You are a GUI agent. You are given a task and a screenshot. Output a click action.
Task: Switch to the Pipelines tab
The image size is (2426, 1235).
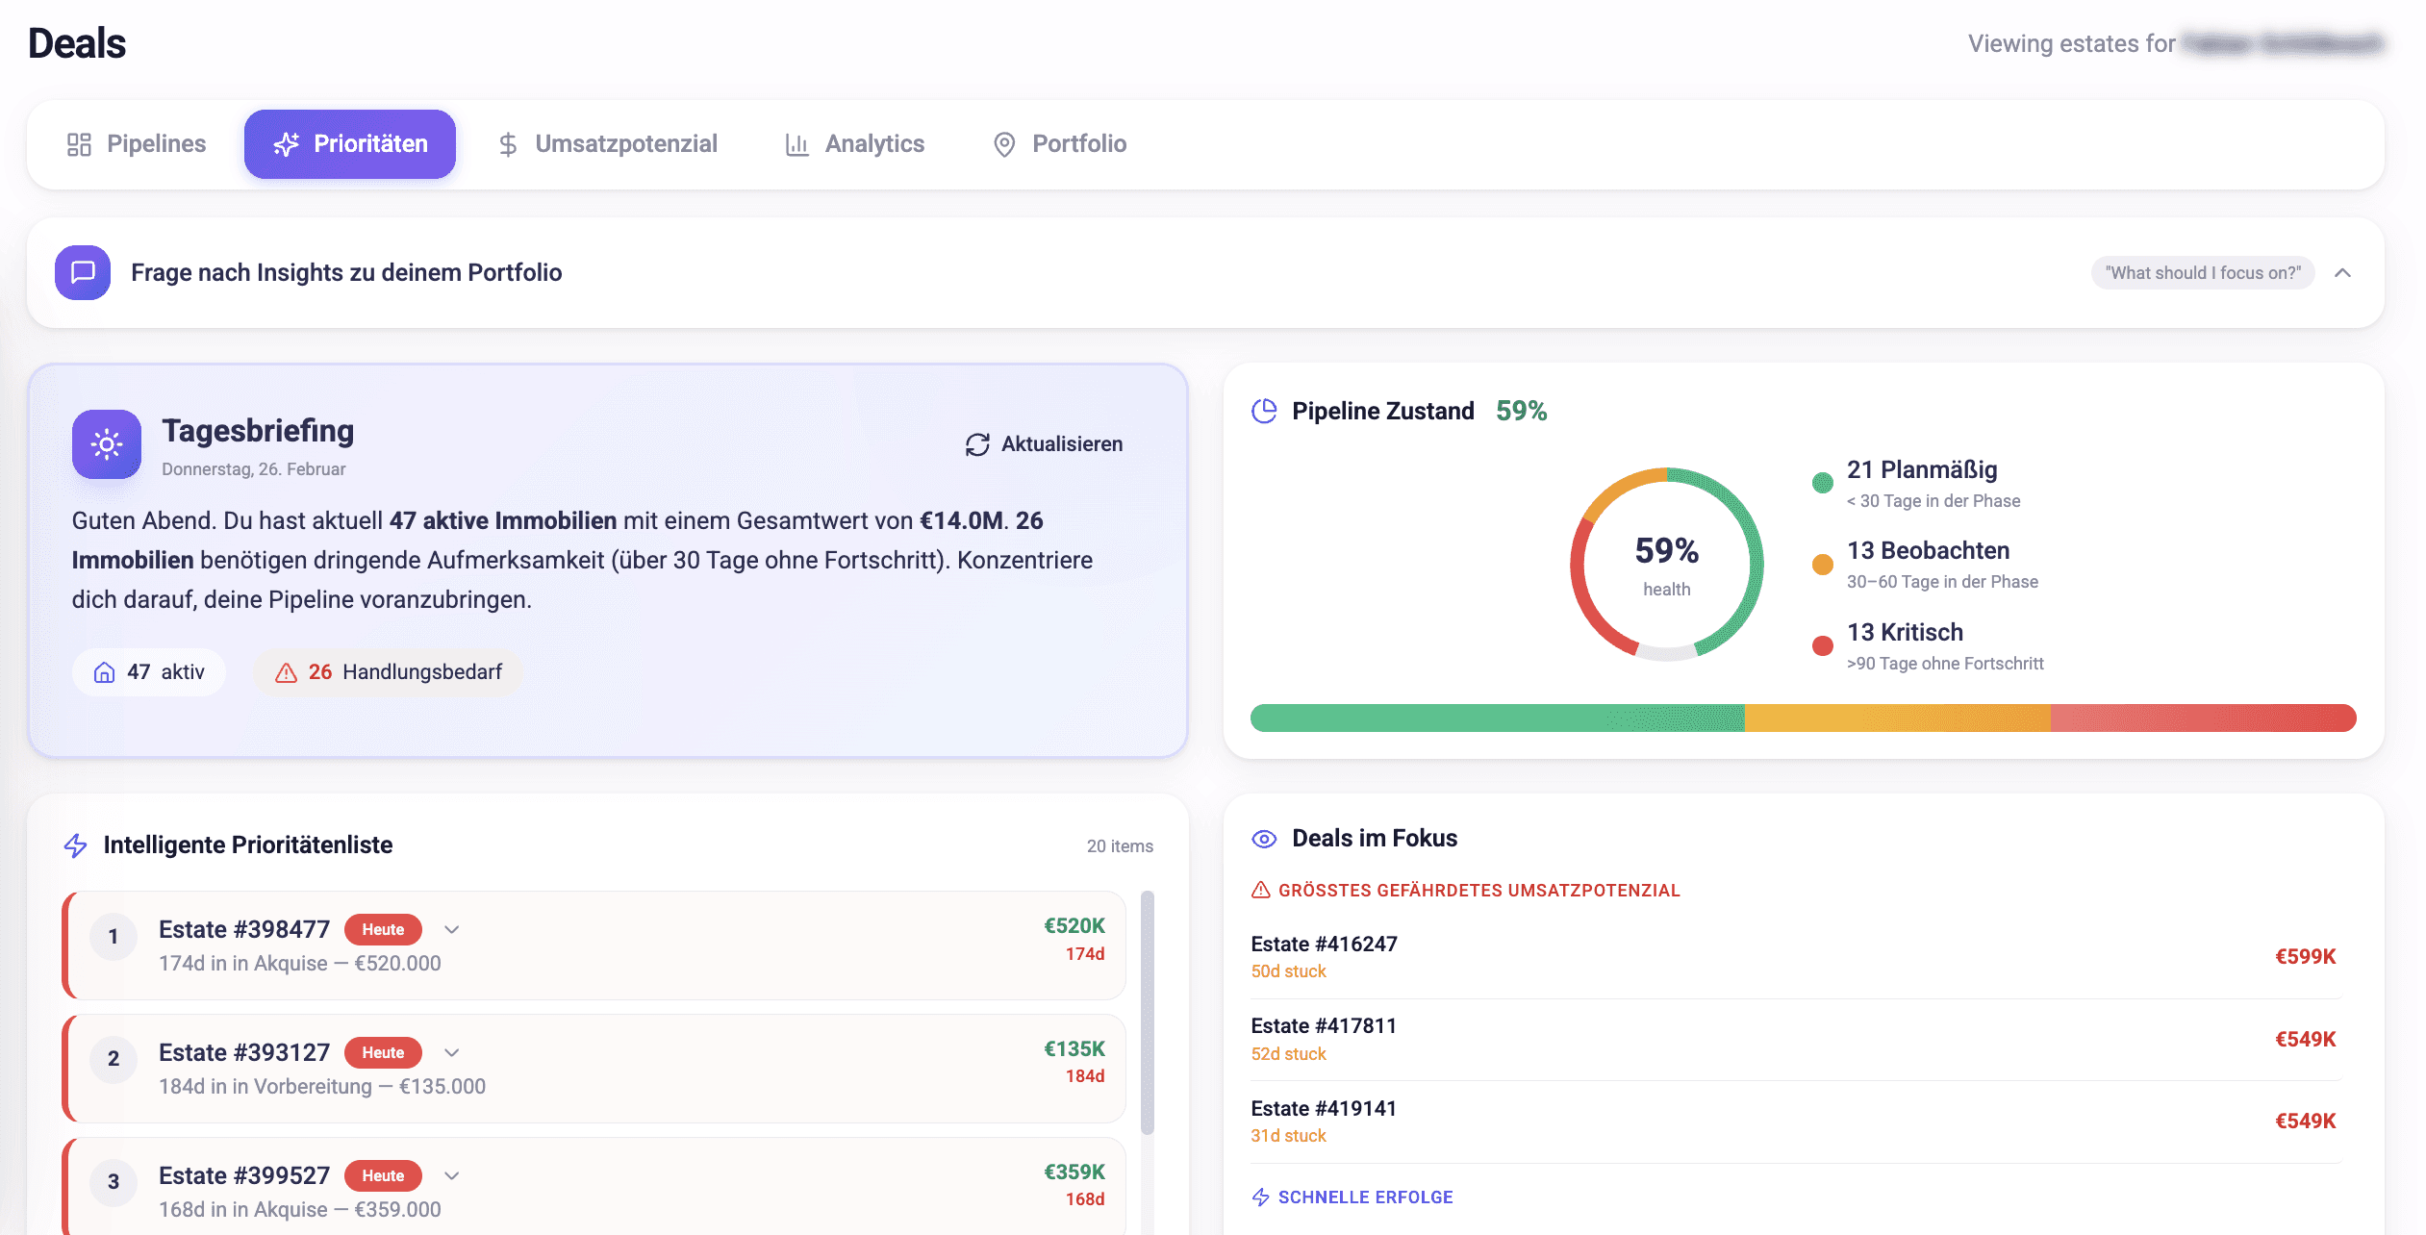(137, 144)
